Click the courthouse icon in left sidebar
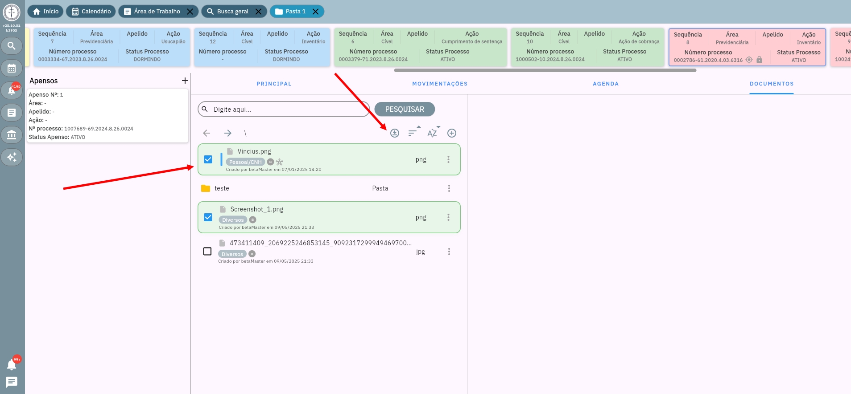Image resolution: width=851 pixels, height=394 pixels. [12, 135]
